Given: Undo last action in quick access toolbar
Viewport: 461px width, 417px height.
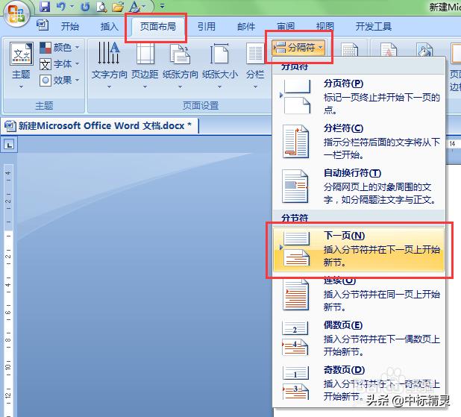Looking at the screenshot, I should pyautogui.click(x=61, y=6).
